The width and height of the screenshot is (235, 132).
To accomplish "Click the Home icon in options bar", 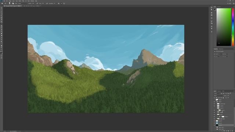I will pos(2,3).
